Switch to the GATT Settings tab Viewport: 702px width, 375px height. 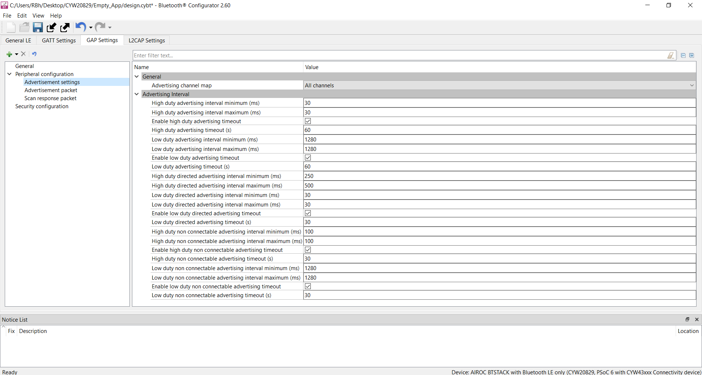click(x=59, y=40)
